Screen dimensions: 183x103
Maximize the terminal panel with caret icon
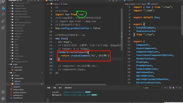click(x=177, y=88)
